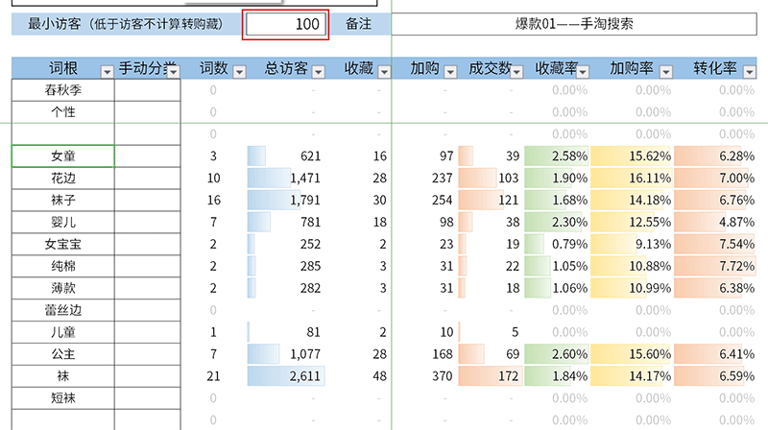Select the minimum visitors cell containing 100
Screen dimensions: 768x430
pyautogui.click(x=286, y=24)
